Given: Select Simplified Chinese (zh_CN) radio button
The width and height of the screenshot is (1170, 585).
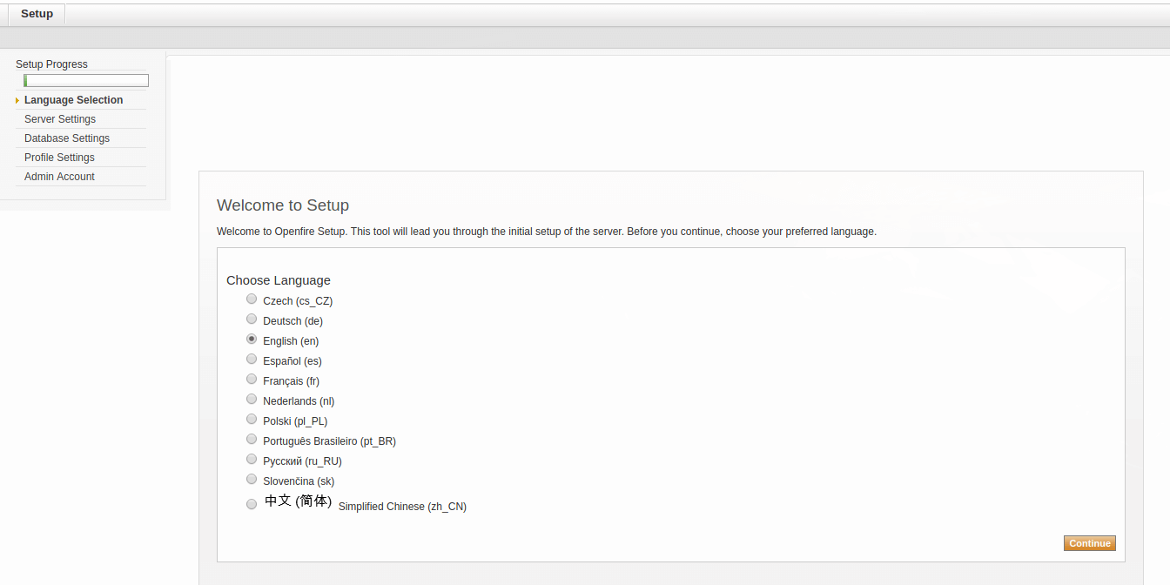Looking at the screenshot, I should pos(252,504).
